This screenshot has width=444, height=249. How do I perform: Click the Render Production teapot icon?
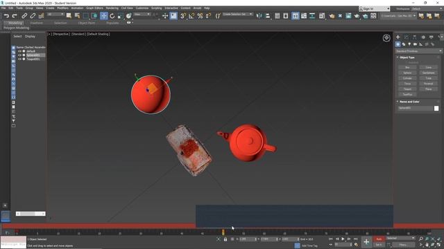coord(357,16)
